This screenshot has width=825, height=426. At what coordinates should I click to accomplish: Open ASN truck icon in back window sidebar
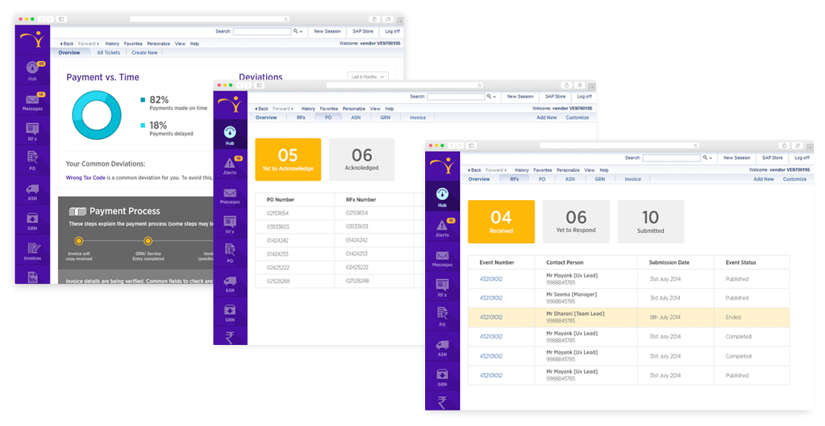[32, 189]
